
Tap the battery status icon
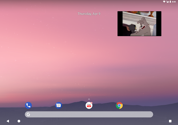170,2
